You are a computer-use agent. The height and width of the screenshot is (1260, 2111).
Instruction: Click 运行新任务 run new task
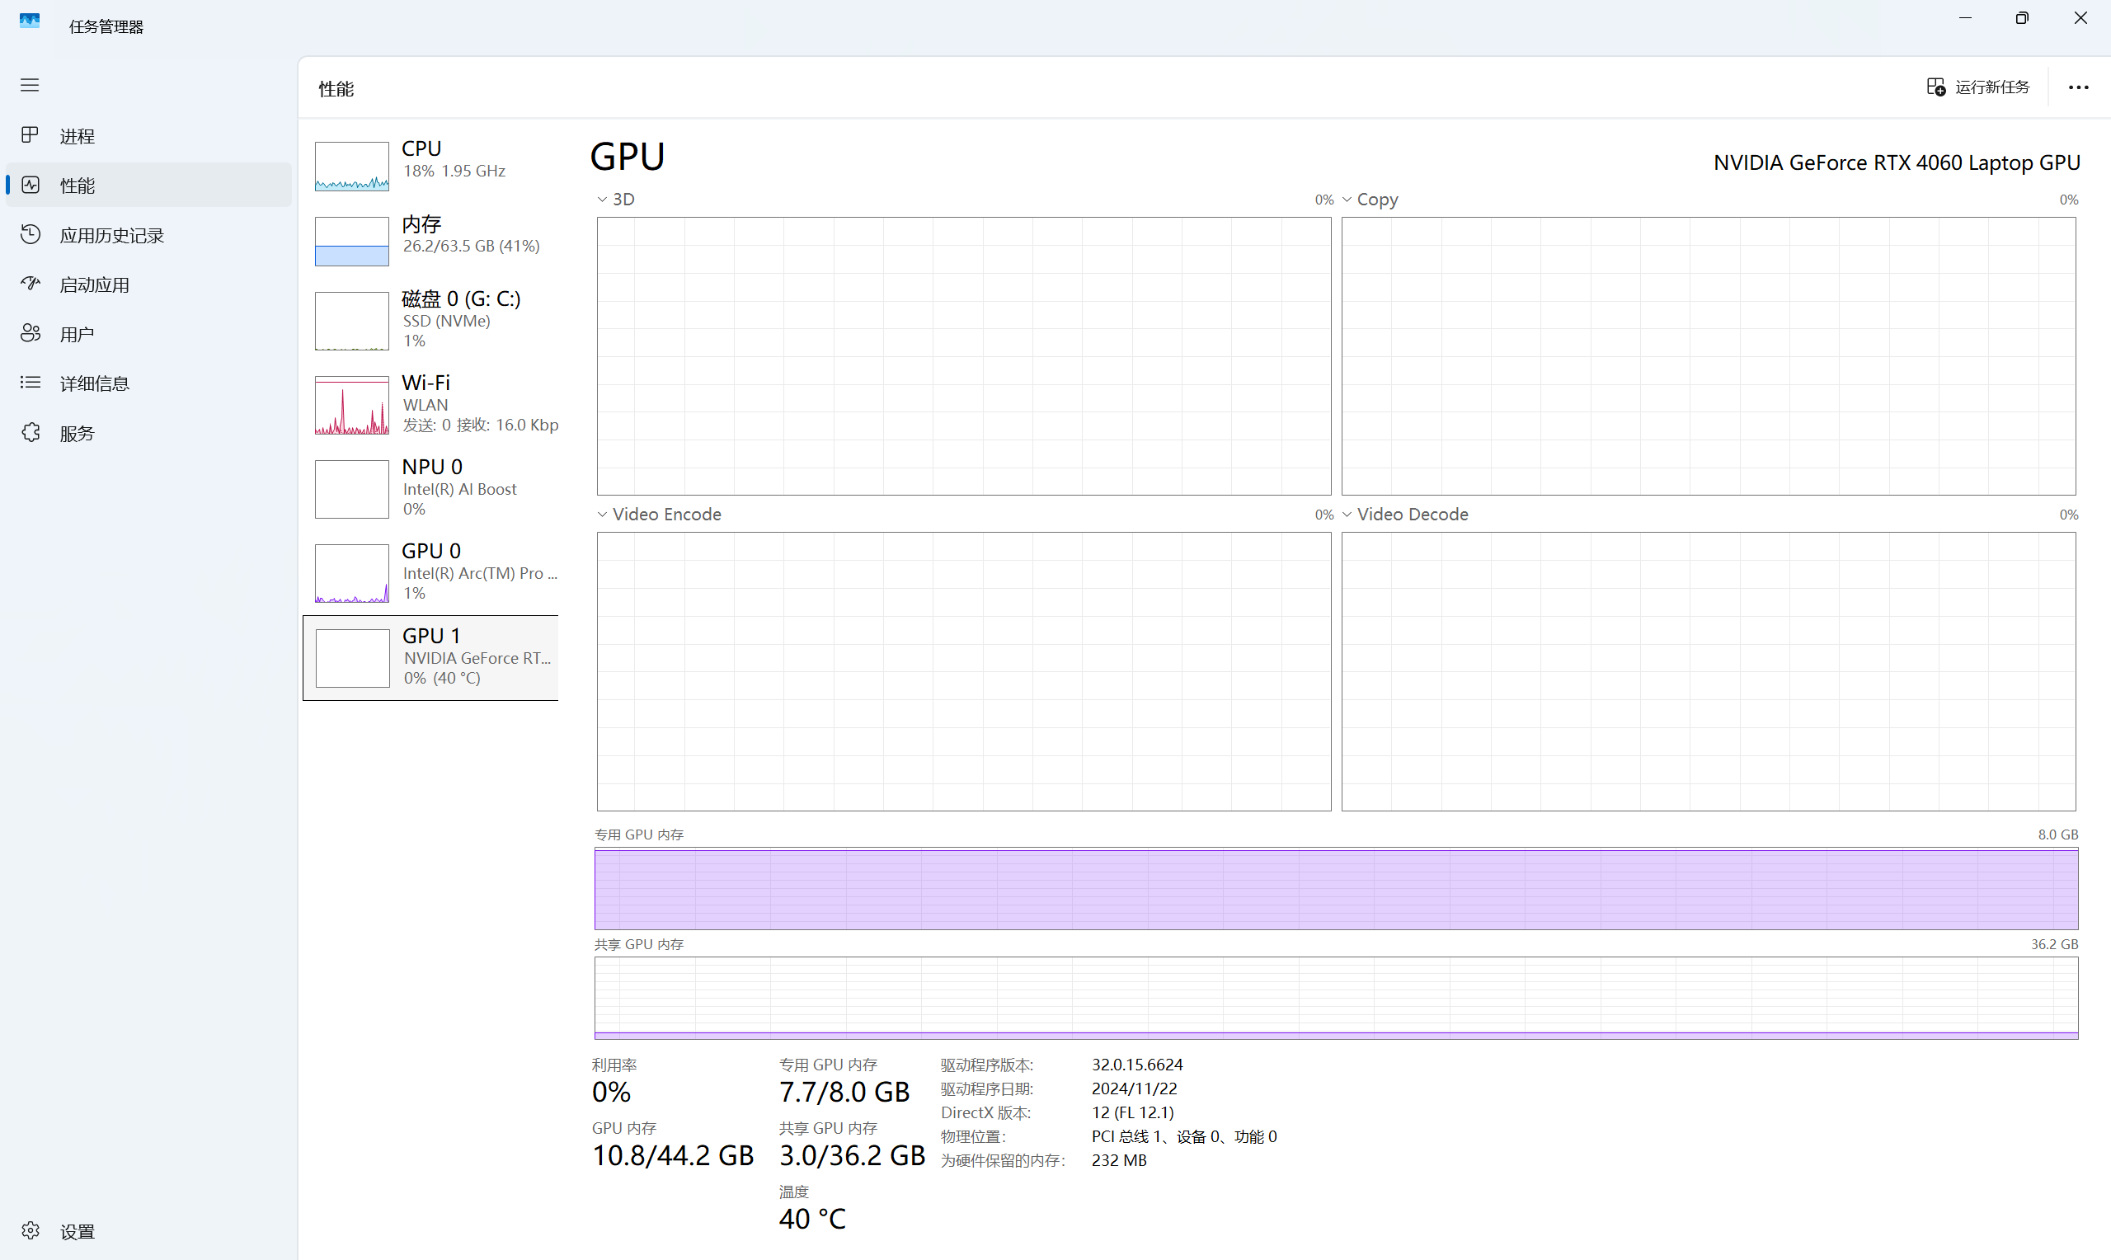1977,87
